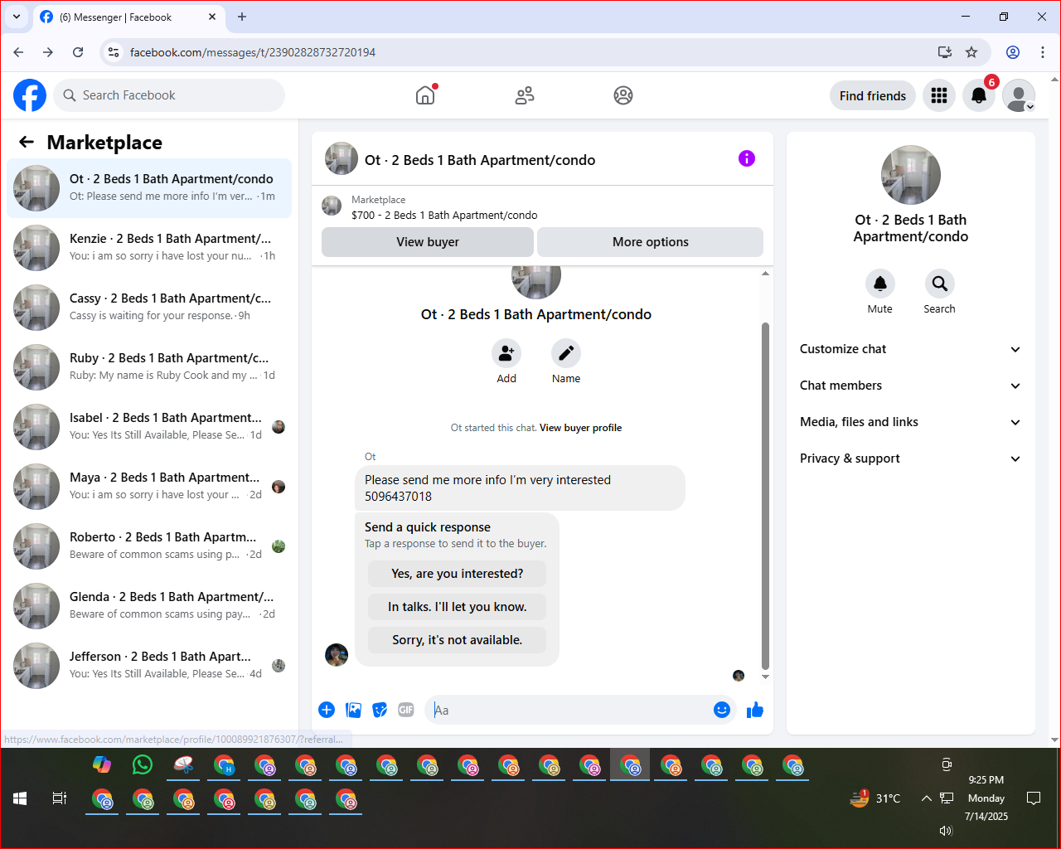This screenshot has width=1061, height=849.
Task: Open Glenda conversation
Action: tap(149, 606)
